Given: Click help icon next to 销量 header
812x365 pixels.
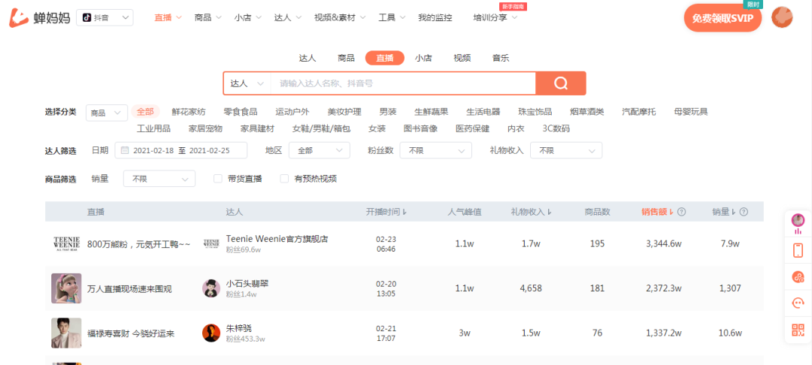Looking at the screenshot, I should point(744,212).
